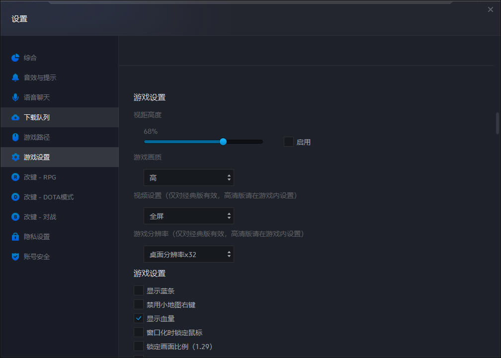Select the 游戏设置 sidebar entry

click(37, 157)
